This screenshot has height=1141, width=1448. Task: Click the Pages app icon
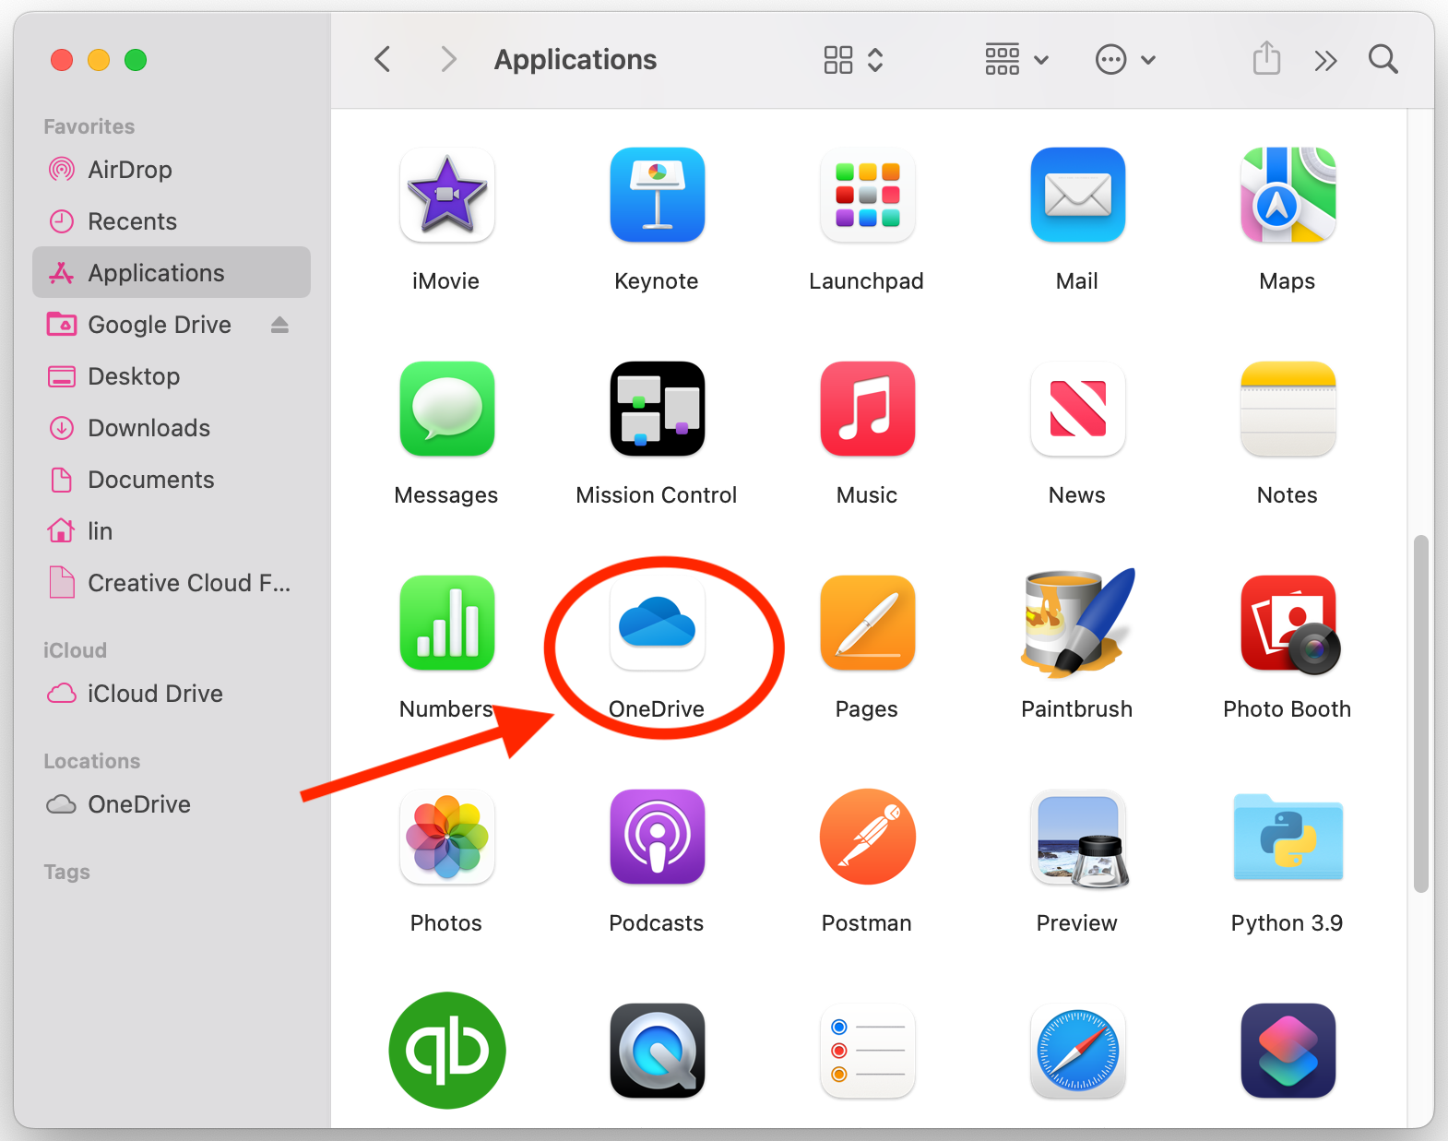(x=868, y=623)
